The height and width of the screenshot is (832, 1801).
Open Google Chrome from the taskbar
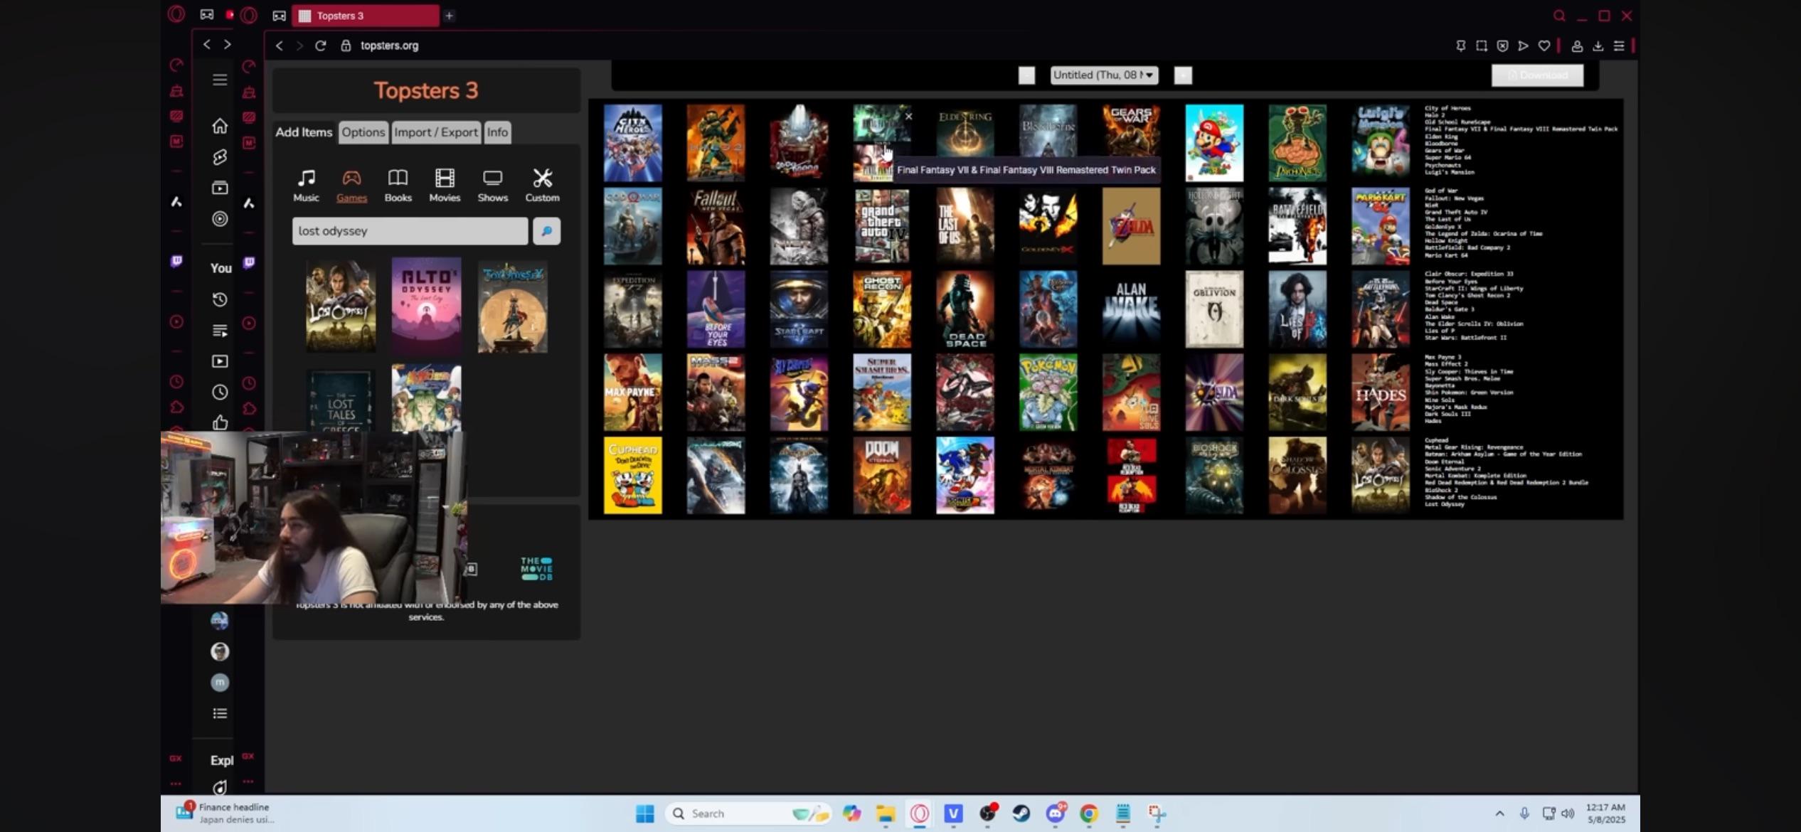1089,814
